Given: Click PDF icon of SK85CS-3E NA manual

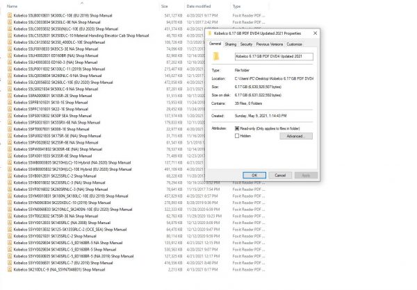Looking at the screenshot, I should pyautogui.click(x=10, y=49).
